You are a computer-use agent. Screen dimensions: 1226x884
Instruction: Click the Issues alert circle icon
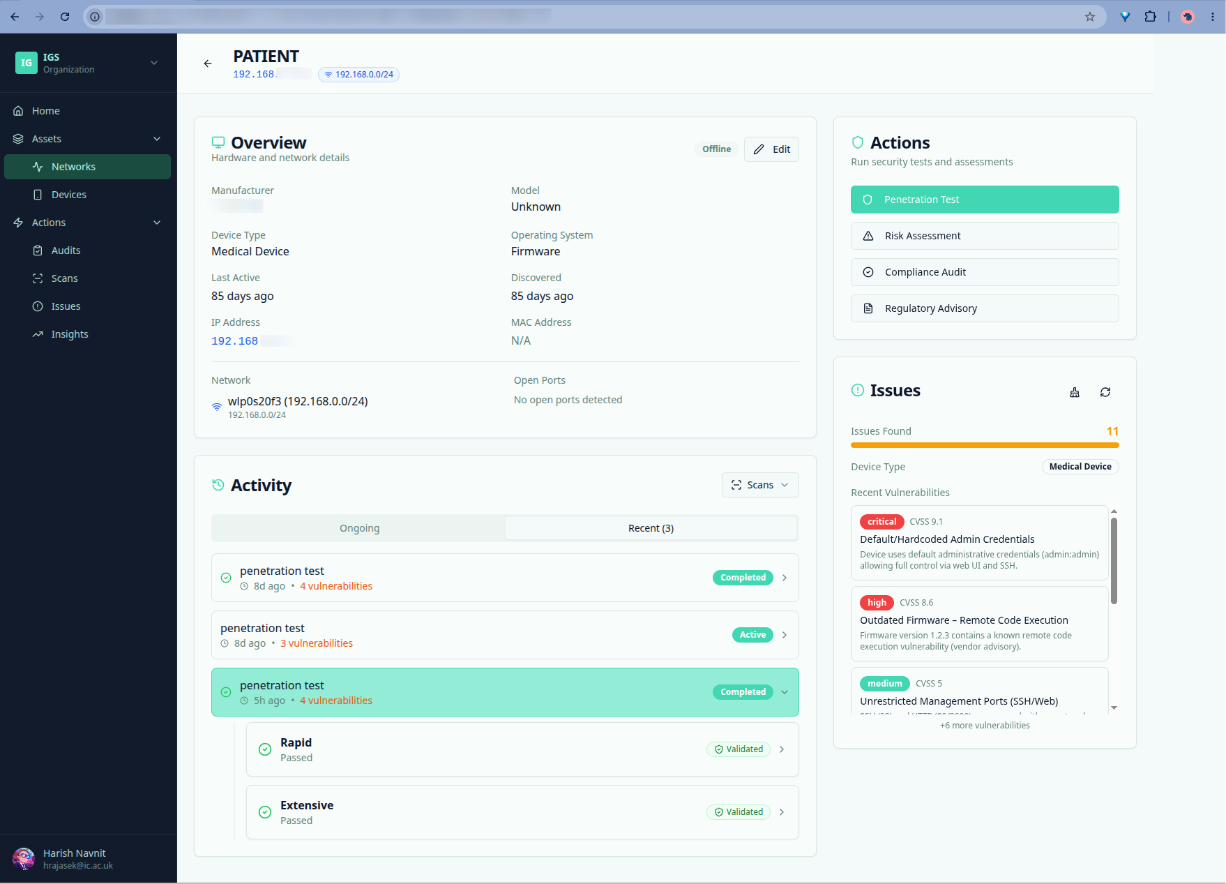(x=858, y=390)
